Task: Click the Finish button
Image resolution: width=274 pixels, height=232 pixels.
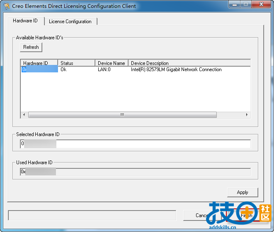Action: coord(246,215)
